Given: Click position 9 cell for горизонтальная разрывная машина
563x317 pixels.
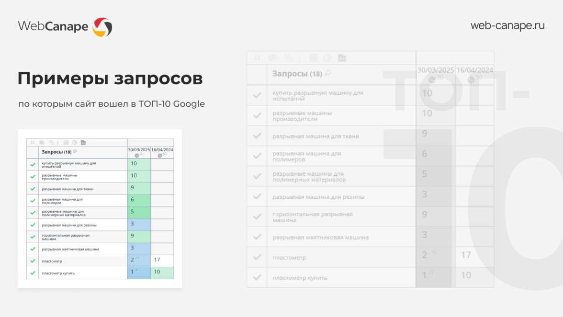Looking at the screenshot, I should (139, 237).
